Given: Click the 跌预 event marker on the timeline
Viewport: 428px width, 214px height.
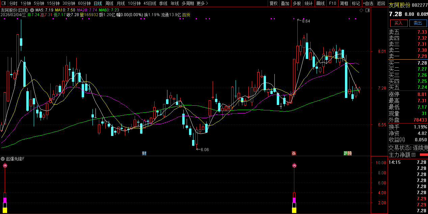Looking at the screenshot, I should pos(348,153).
